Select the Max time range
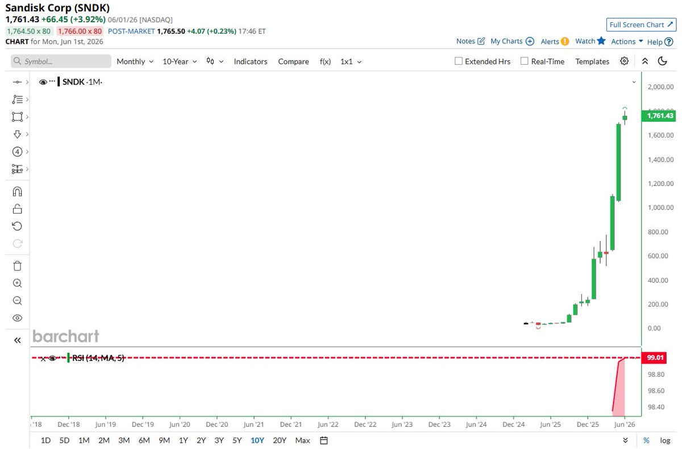The height and width of the screenshot is (449, 682). (x=303, y=440)
